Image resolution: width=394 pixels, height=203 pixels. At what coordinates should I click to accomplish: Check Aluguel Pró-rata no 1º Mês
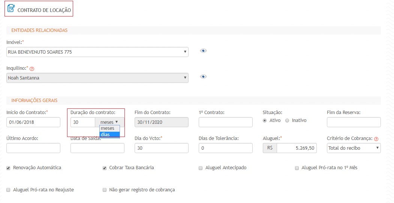pyautogui.click(x=297, y=168)
